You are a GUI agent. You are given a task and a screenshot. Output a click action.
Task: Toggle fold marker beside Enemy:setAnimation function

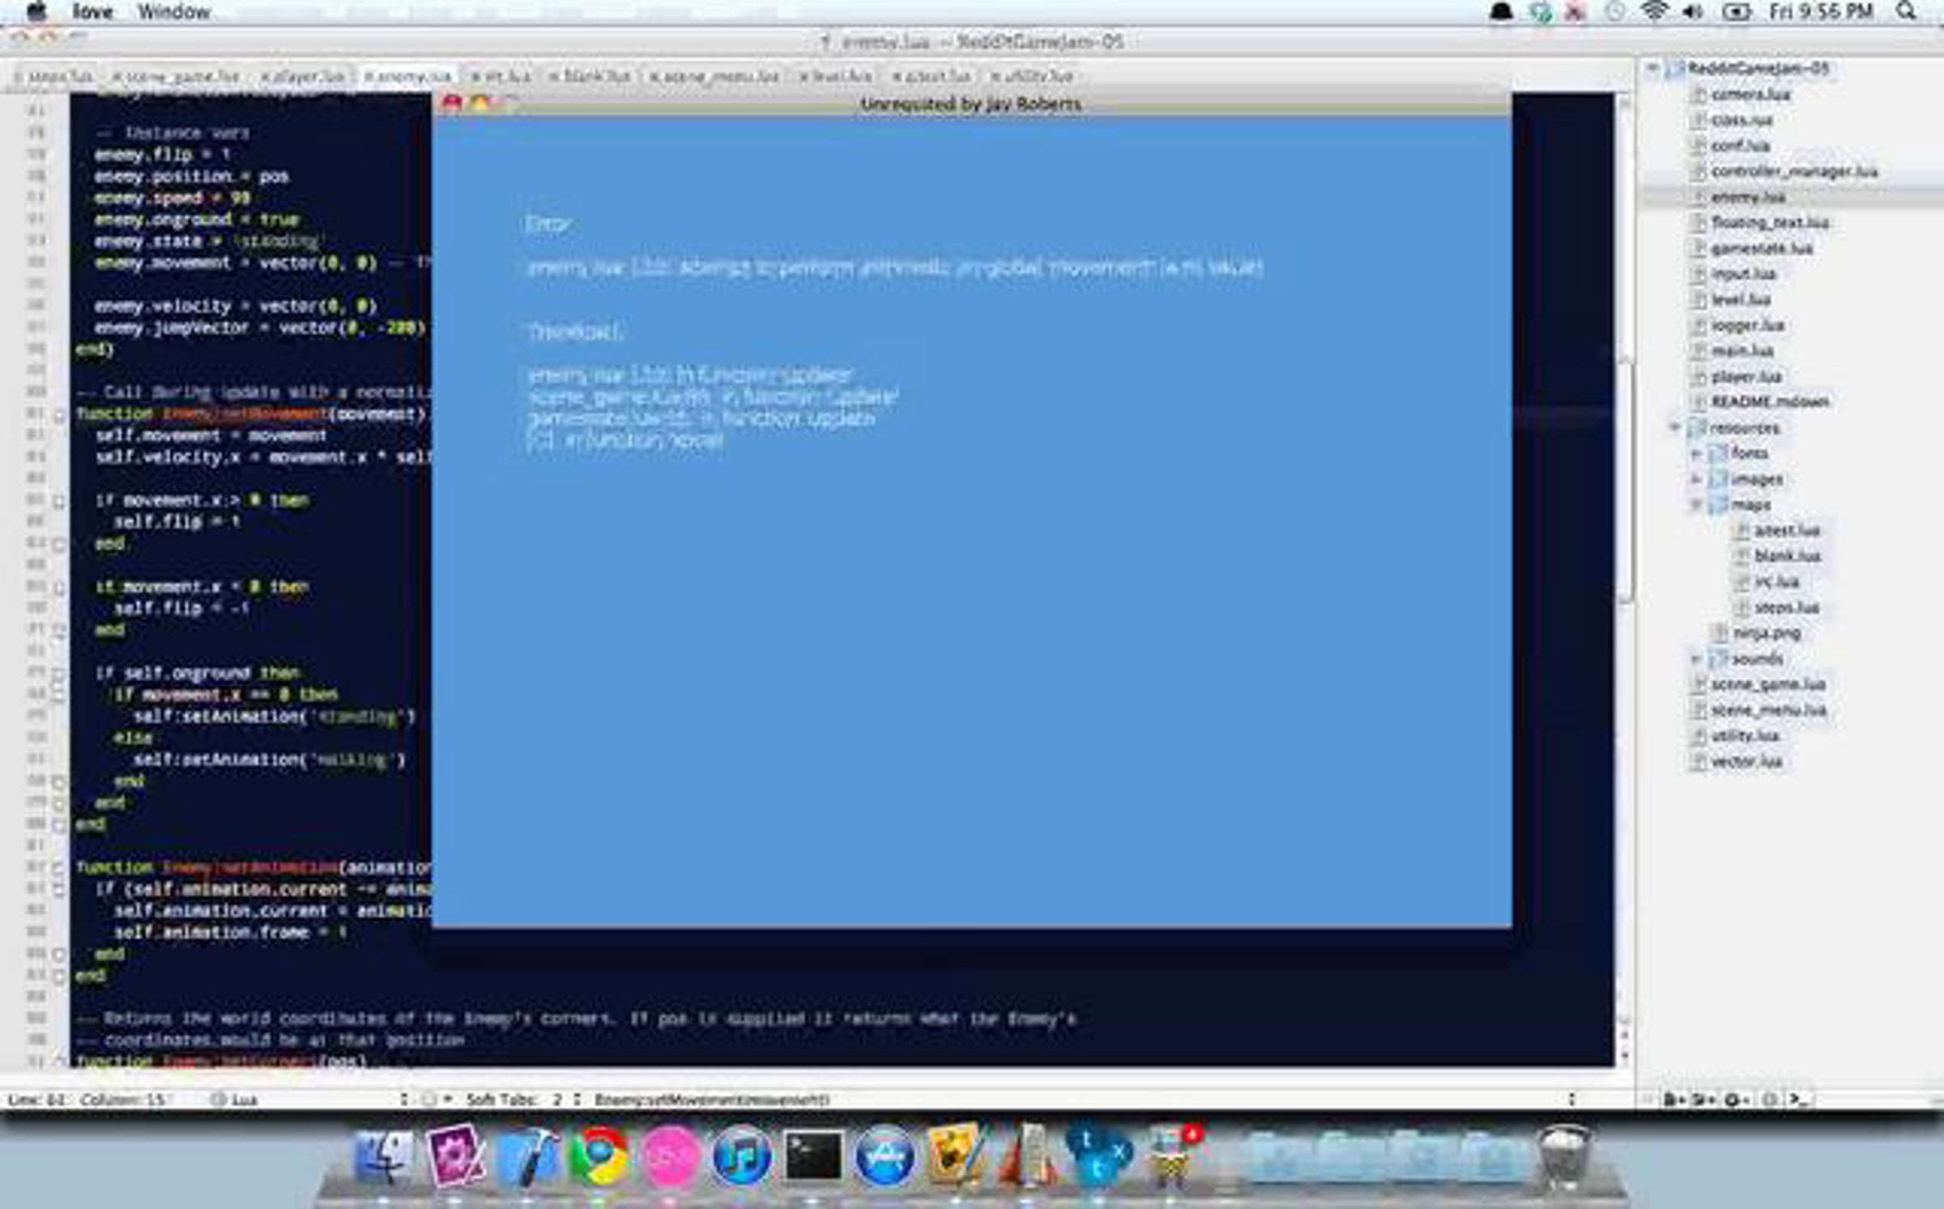coord(59,868)
